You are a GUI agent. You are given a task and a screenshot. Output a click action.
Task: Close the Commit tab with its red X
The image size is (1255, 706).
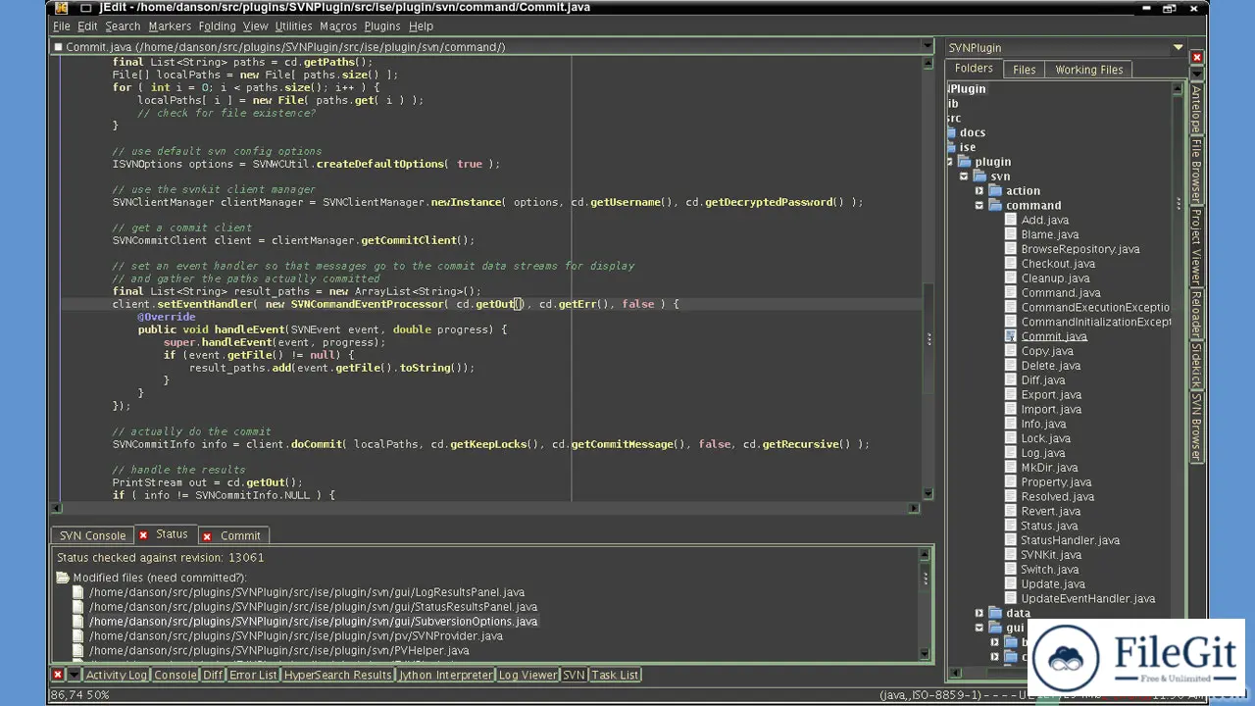[207, 536]
